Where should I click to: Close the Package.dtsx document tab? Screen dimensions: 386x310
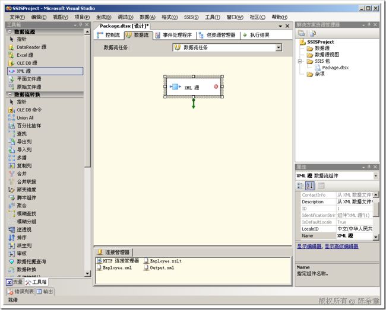287,26
